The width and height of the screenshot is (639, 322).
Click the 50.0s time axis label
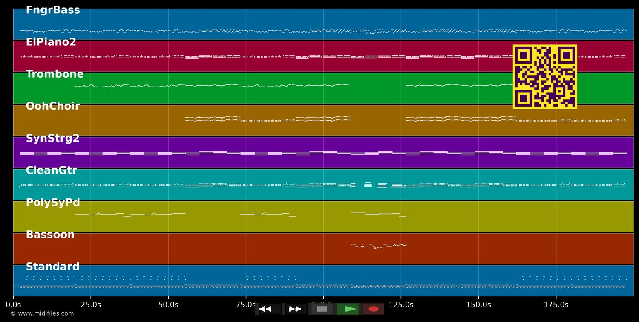pos(168,305)
